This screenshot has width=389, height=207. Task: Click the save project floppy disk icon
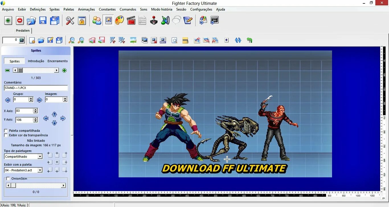click(43, 20)
